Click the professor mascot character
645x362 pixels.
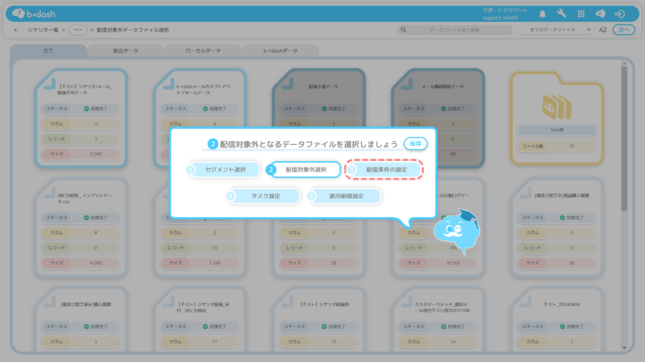[458, 231]
